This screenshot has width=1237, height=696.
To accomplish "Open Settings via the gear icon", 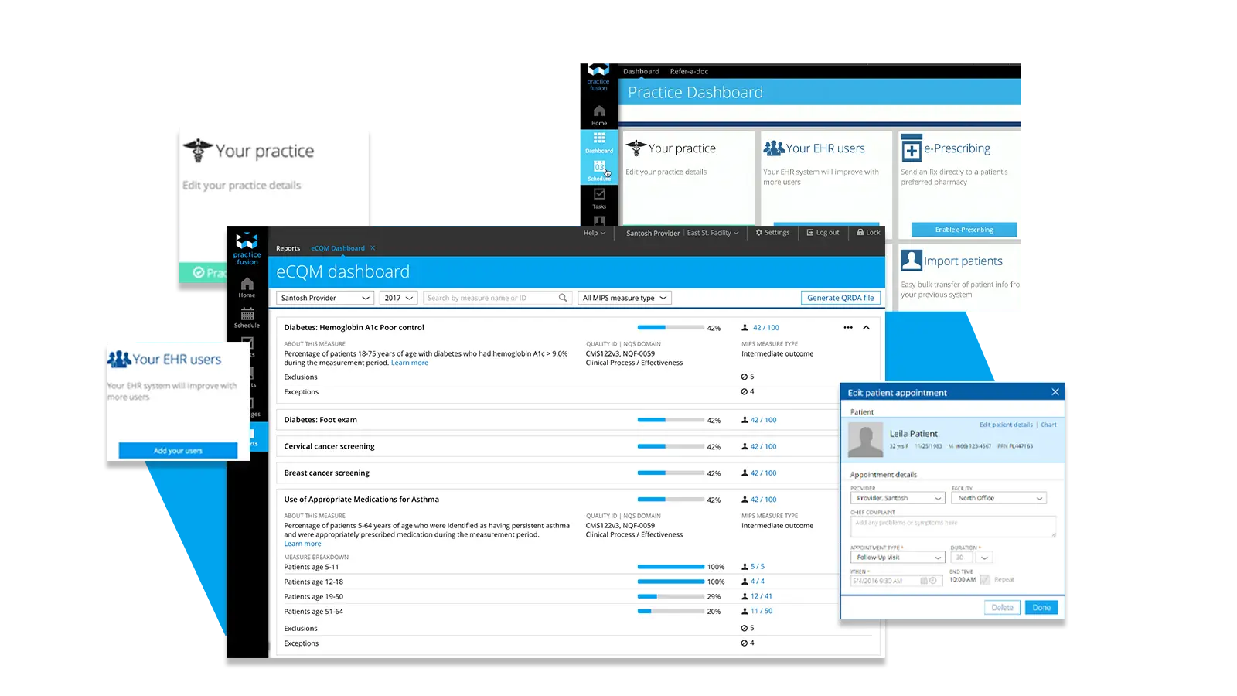I will tap(759, 233).
